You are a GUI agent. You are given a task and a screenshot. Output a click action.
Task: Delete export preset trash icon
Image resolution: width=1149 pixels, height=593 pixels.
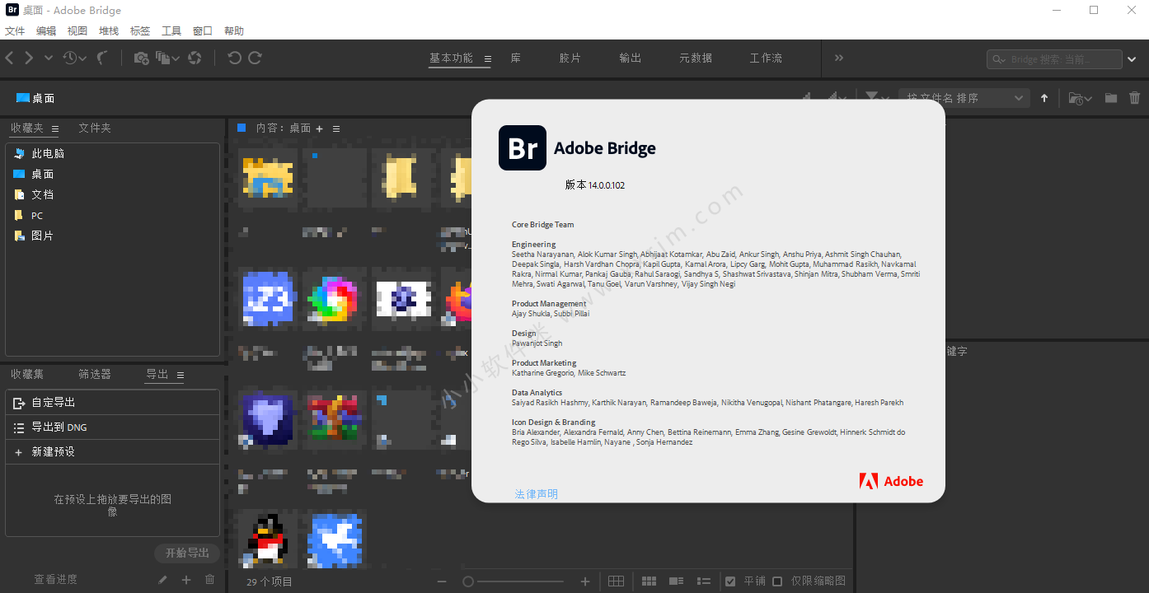click(x=209, y=580)
